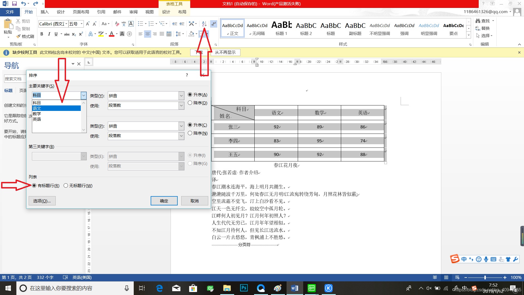Click the Italic formatting icon
This screenshot has height=295, width=524.
(x=49, y=34)
